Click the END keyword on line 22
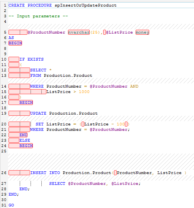Screen dimensions: 194x208 (24, 135)
